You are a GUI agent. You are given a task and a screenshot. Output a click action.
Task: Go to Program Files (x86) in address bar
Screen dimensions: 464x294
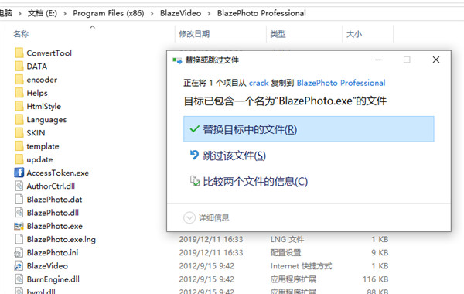pyautogui.click(x=108, y=13)
